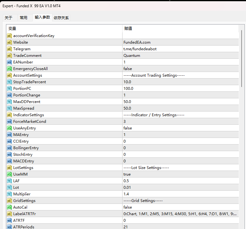
Task: Click the string icon beside LabelATRTFr
Action: (x=9, y=214)
